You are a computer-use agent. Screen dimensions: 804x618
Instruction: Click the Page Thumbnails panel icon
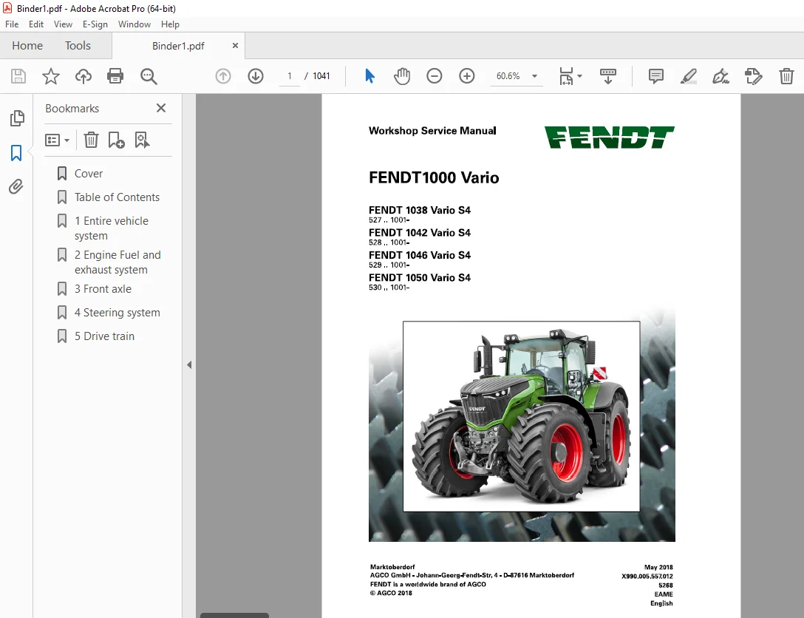16,118
